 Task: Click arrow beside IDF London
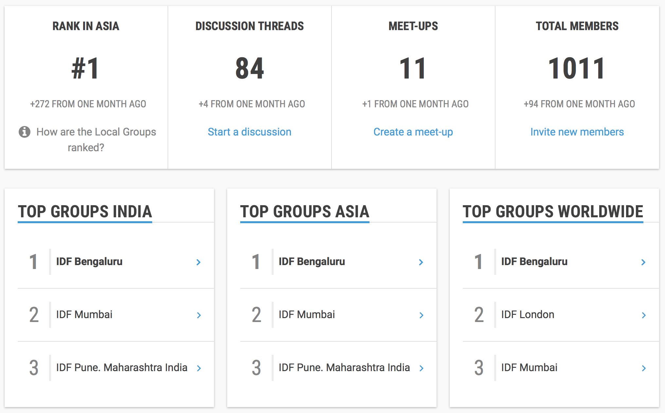tap(644, 315)
